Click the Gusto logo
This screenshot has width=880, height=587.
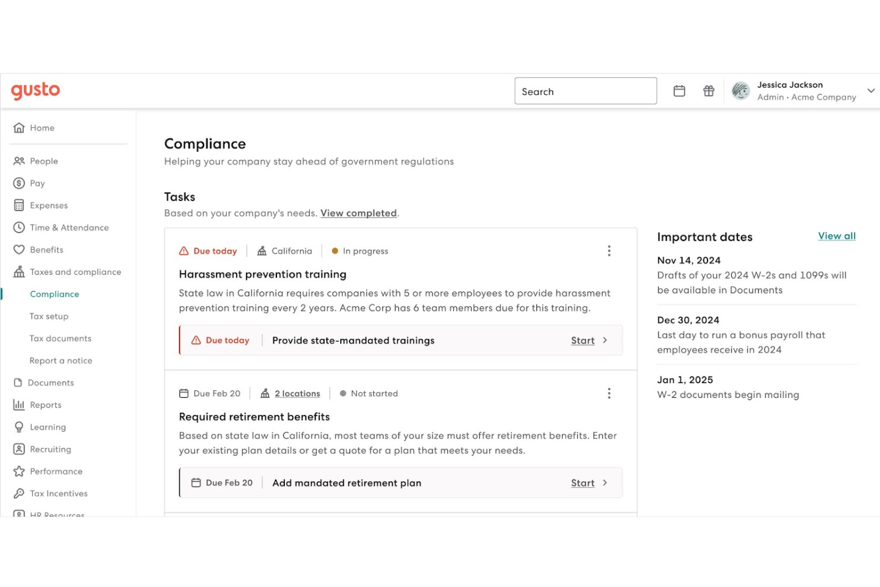35,90
